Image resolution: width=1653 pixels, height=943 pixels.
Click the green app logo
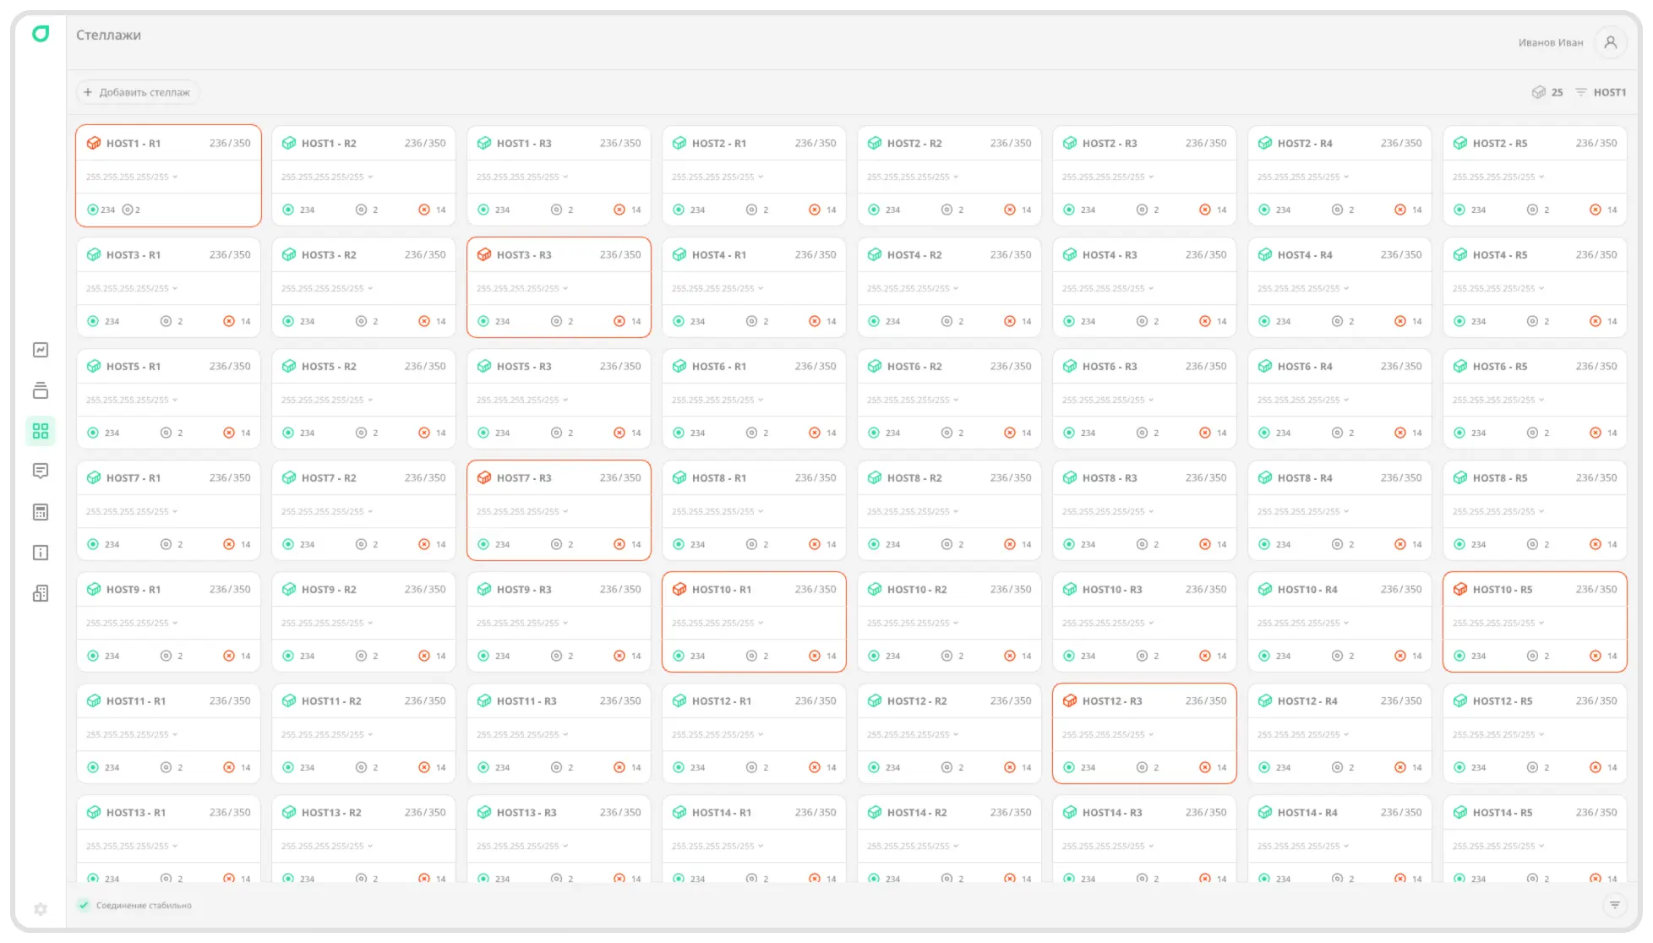tap(41, 34)
